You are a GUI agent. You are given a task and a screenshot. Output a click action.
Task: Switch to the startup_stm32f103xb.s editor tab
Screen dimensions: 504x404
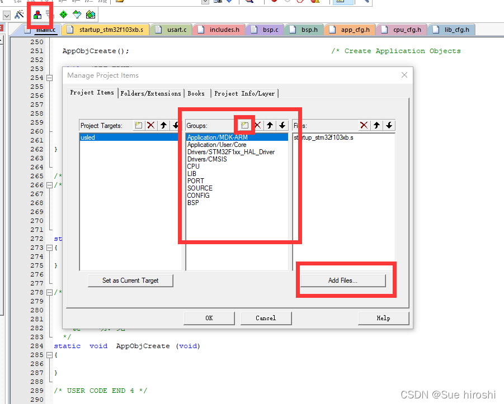106,30
